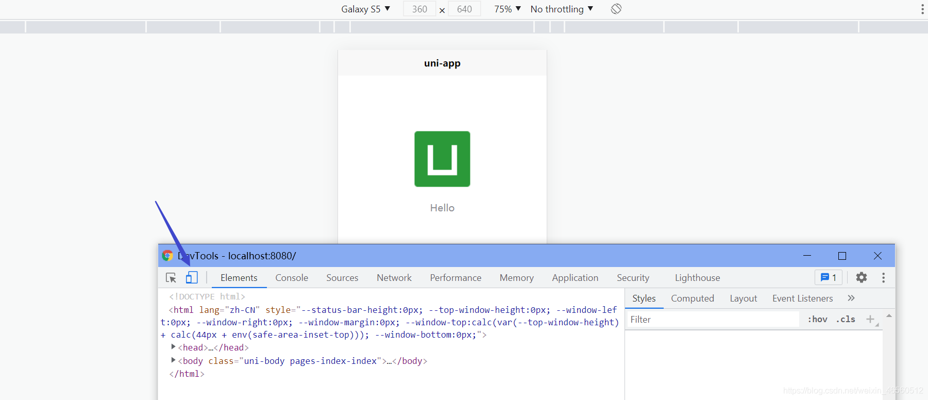Add new style rule plus icon
This screenshot has height=400, width=928.
click(870, 319)
